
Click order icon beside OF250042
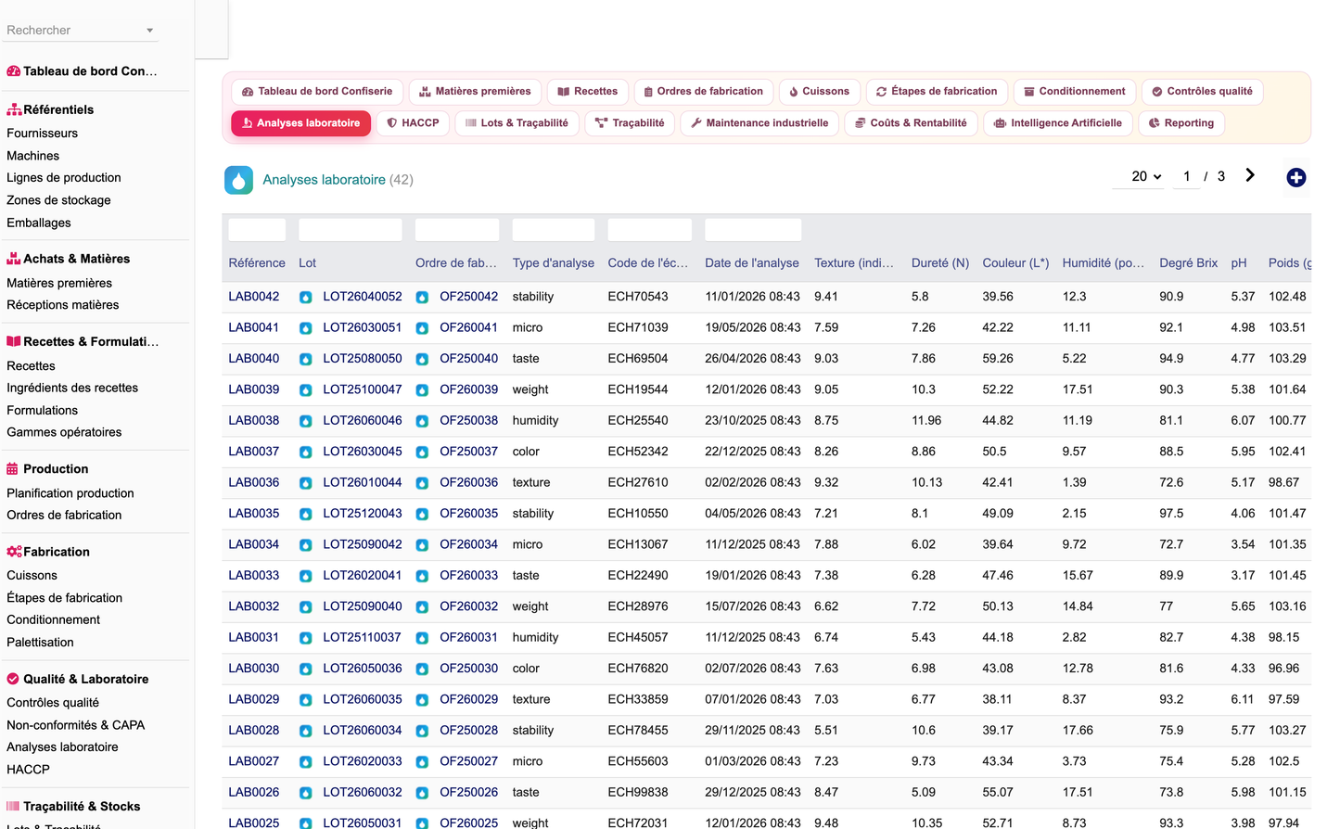[x=422, y=298]
